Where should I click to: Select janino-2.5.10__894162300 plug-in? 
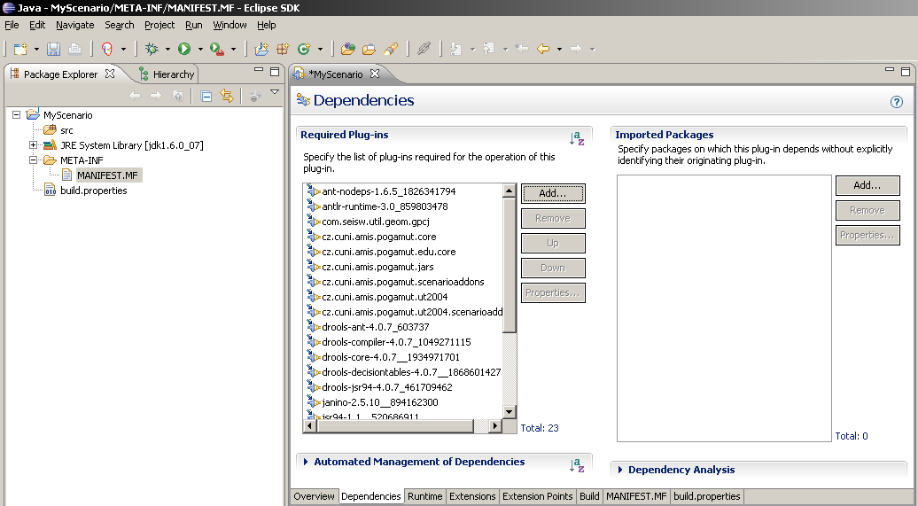(x=380, y=401)
